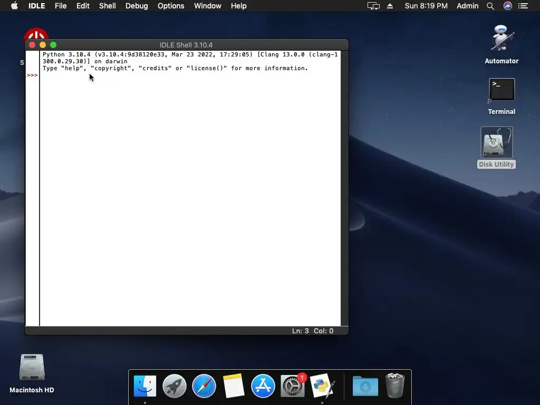
Task: Click the screen mirroring display icon
Action: tap(373, 6)
